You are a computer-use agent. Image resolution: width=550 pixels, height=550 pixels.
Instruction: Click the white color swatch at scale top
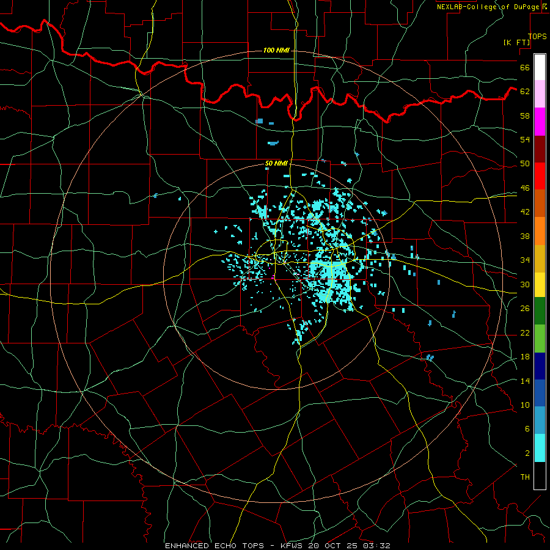[540, 67]
